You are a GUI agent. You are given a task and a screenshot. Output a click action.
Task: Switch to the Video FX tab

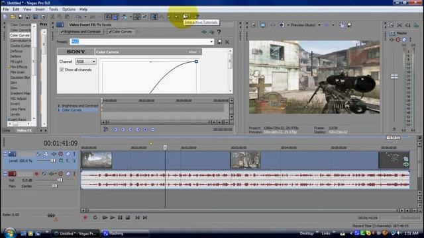click(x=24, y=130)
